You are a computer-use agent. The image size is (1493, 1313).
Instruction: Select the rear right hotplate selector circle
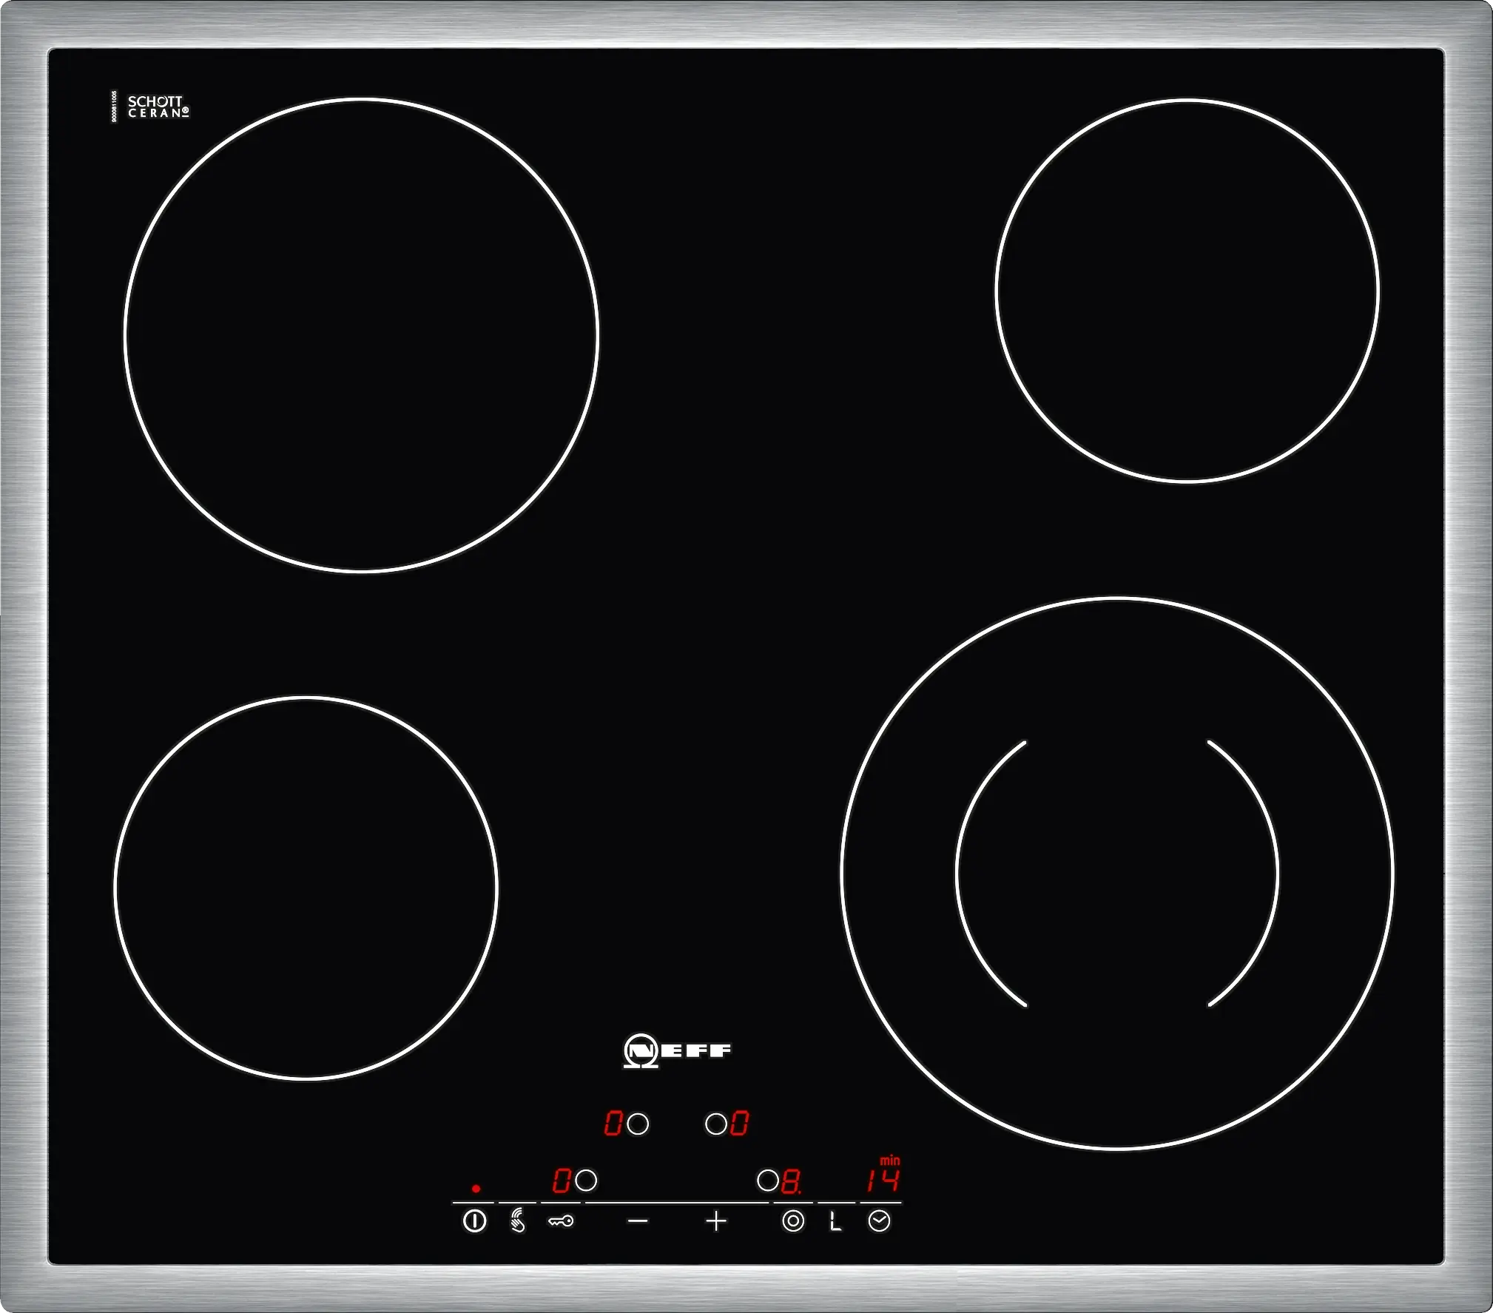(x=715, y=1124)
